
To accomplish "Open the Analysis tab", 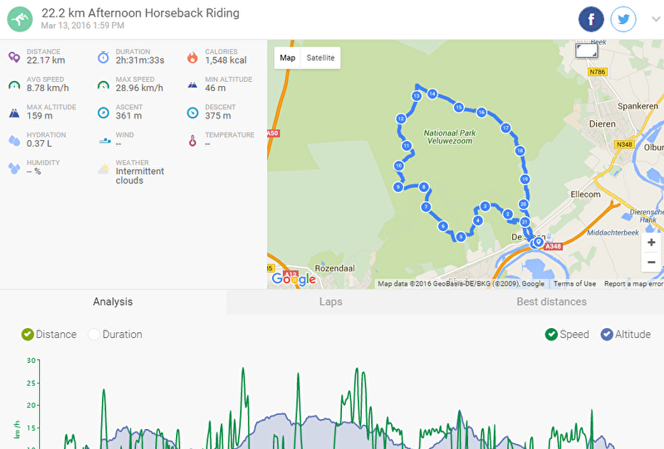I will 113,302.
